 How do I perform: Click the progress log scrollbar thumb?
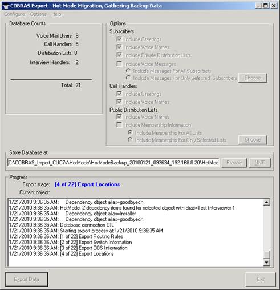(266, 255)
